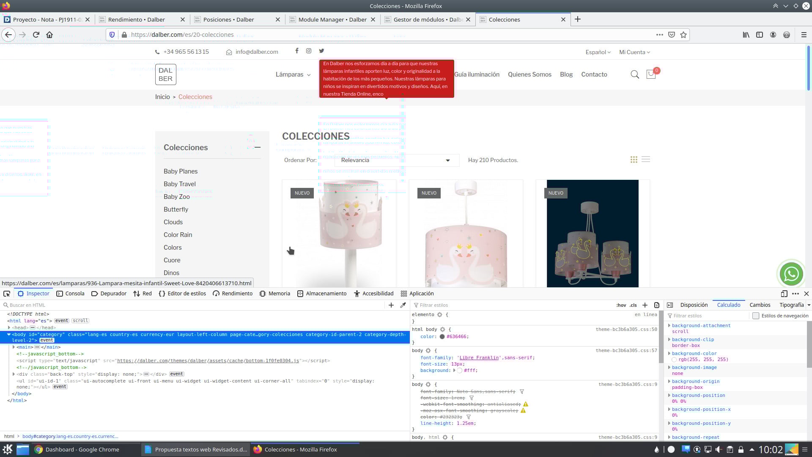This screenshot has height=457, width=812.
Task: Switch to grid view product layout
Action: pyautogui.click(x=634, y=160)
